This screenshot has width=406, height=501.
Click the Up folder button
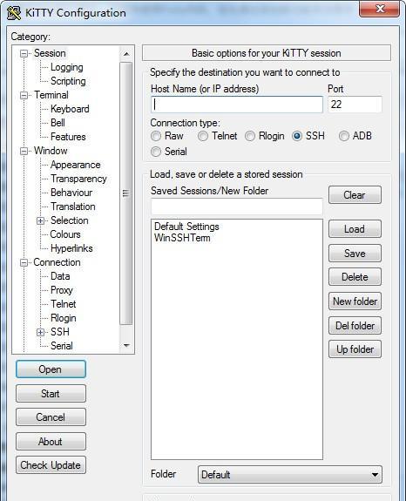pos(355,349)
